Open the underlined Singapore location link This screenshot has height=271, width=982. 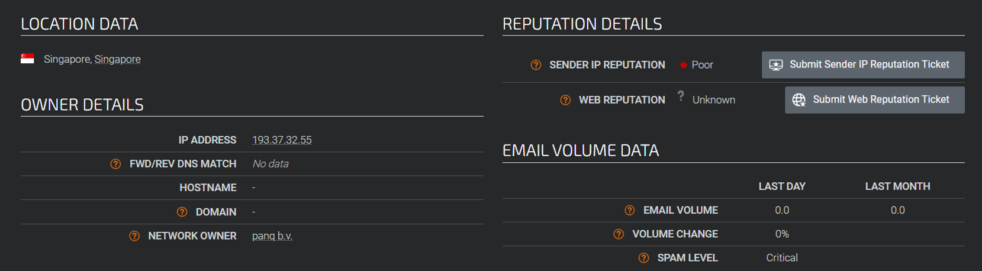(117, 59)
